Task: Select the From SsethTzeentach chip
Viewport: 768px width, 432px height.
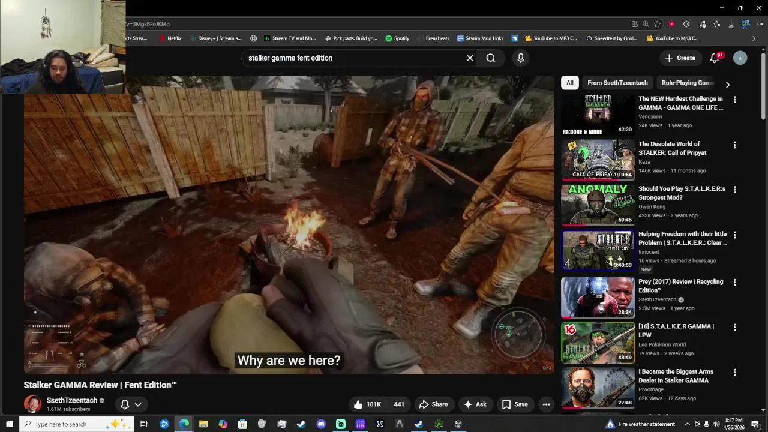Action: tap(617, 83)
